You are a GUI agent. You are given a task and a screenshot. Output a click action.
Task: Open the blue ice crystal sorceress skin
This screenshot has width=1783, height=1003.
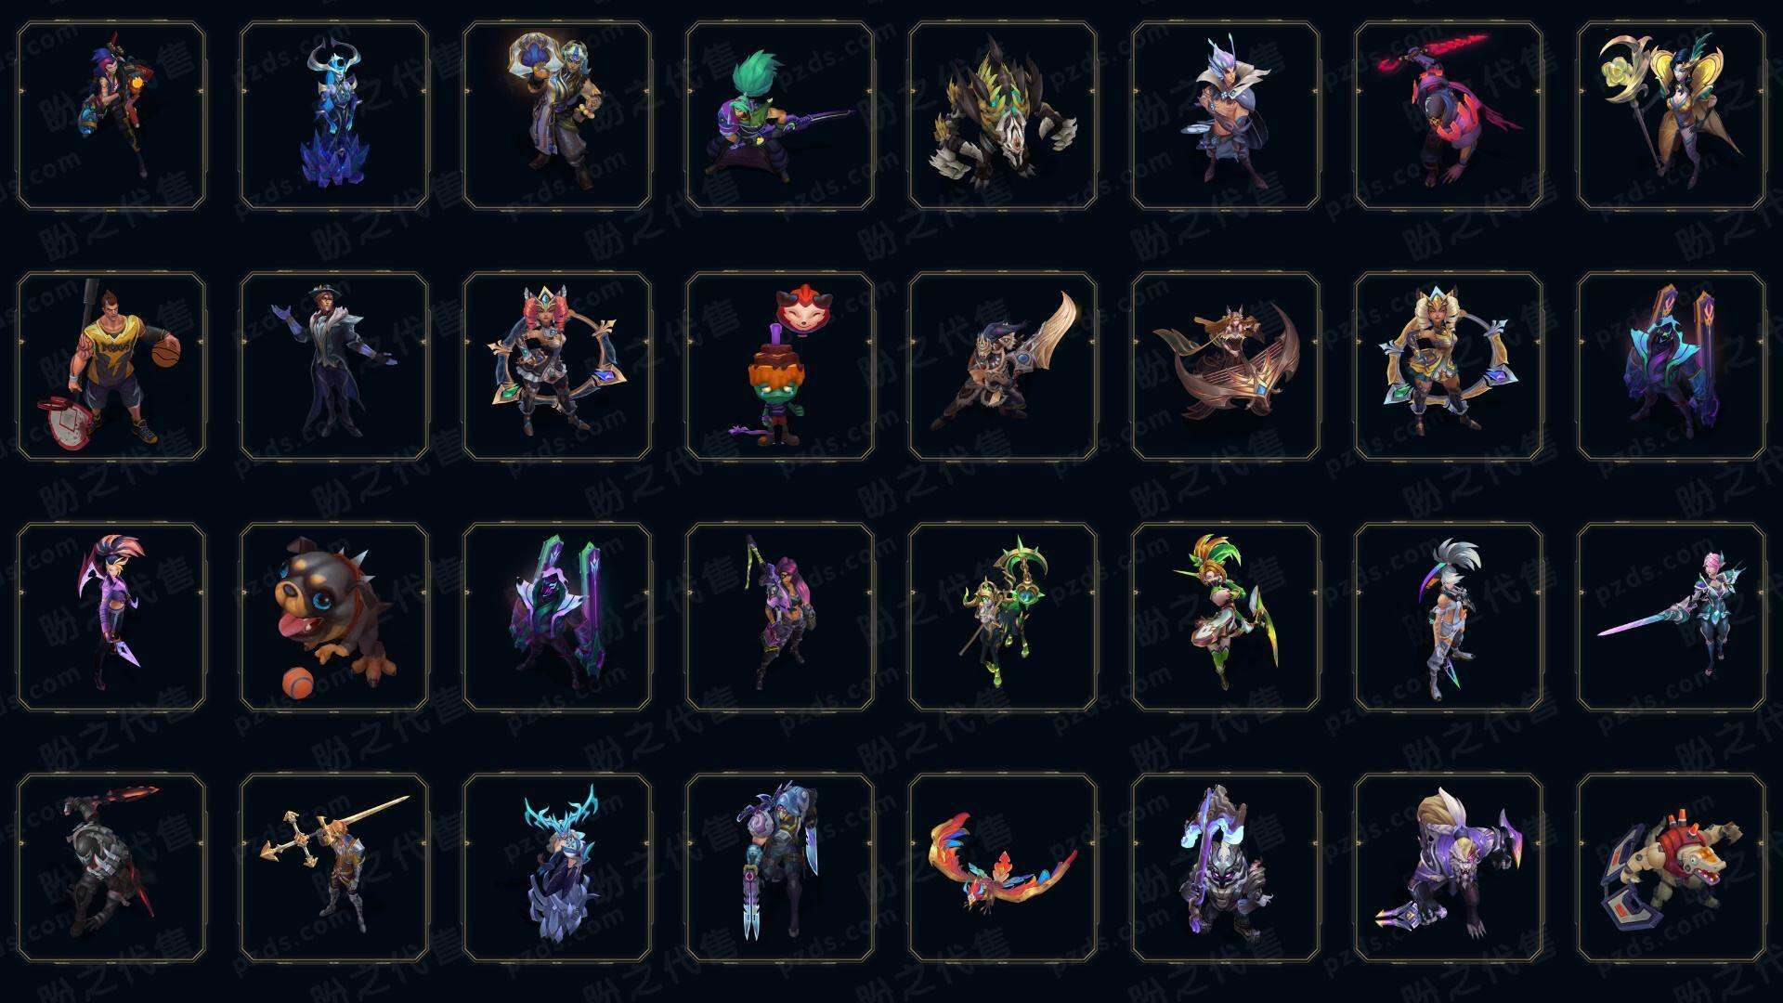click(334, 116)
